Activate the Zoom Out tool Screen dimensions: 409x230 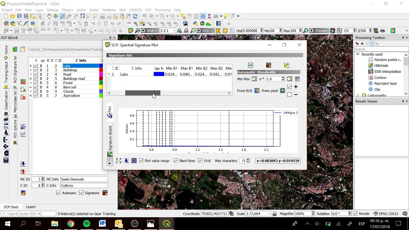click(x=69, y=16)
